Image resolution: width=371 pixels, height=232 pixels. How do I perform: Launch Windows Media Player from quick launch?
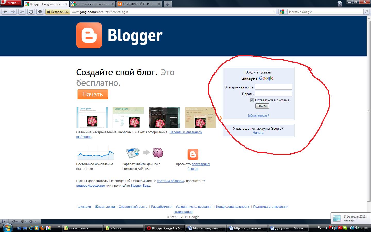37,228
